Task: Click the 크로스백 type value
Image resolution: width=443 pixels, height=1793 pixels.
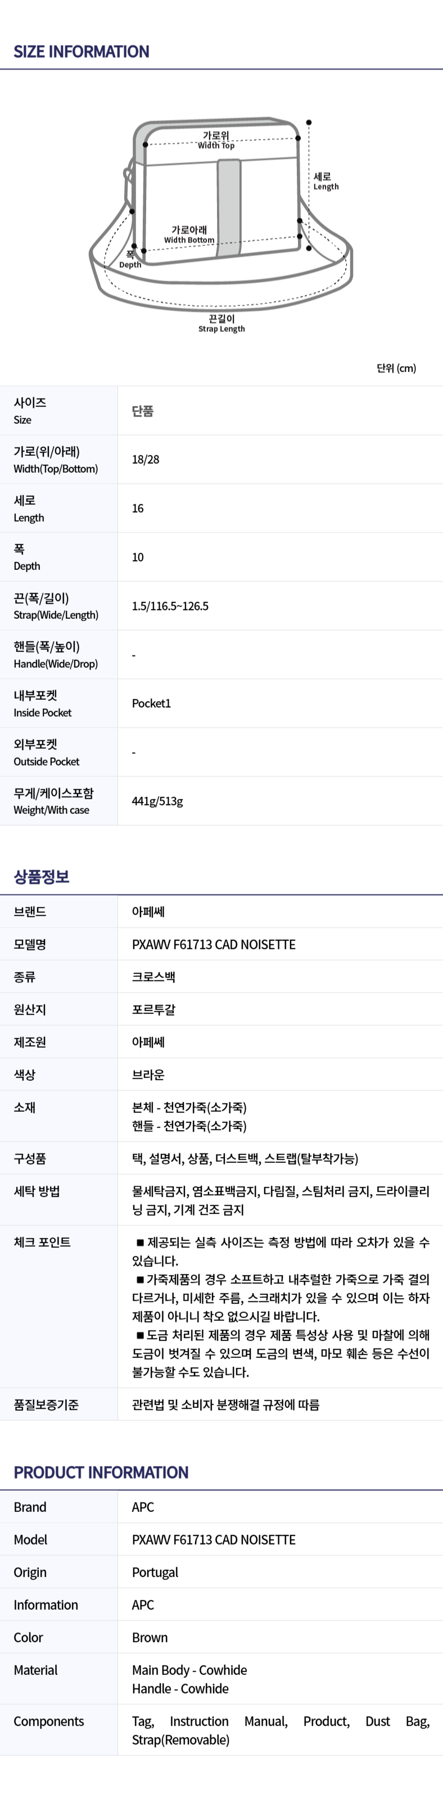Action: (154, 976)
